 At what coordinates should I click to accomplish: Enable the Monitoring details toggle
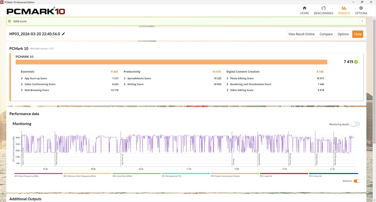pyautogui.click(x=355, y=124)
